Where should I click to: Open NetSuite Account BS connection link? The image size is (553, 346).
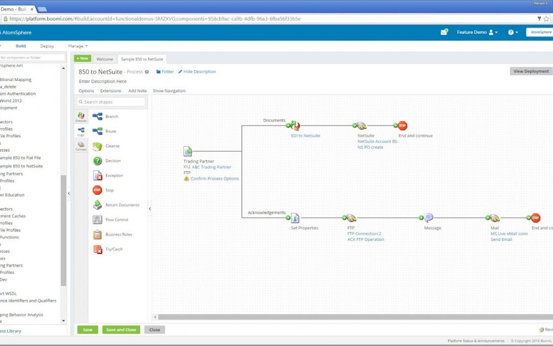pyautogui.click(x=377, y=141)
